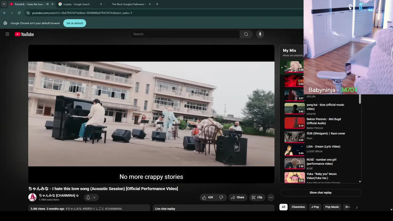Expand notification options chevron

click(x=95, y=197)
